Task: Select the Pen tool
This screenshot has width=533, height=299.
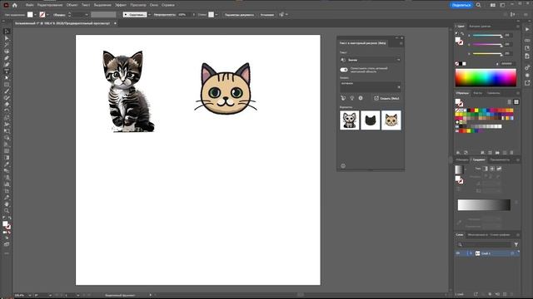Action: pos(7,58)
